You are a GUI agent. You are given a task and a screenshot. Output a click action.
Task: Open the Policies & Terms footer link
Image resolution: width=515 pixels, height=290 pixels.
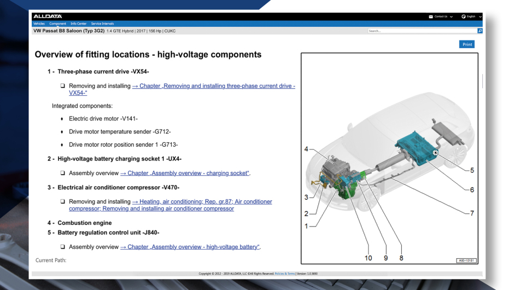[284, 274]
